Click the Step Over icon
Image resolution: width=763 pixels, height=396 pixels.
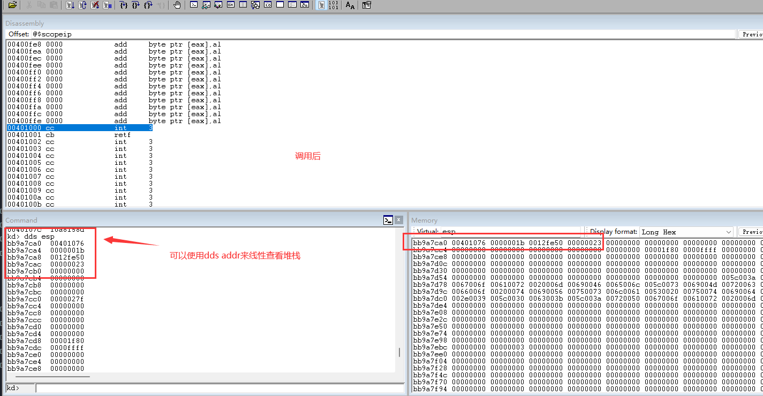point(136,5)
